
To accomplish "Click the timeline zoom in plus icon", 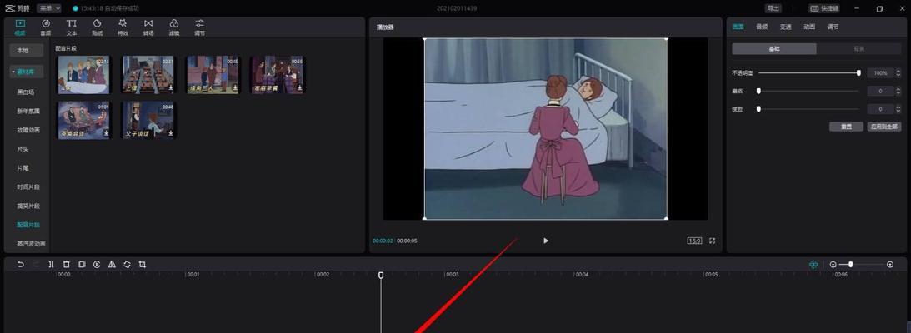I will tap(890, 265).
